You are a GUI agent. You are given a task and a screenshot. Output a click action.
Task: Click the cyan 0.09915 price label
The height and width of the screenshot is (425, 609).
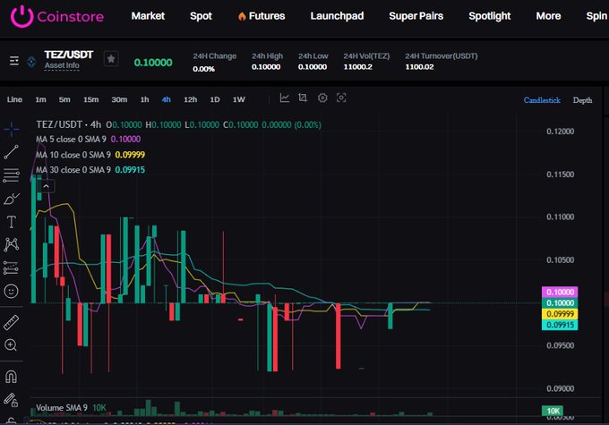click(560, 325)
